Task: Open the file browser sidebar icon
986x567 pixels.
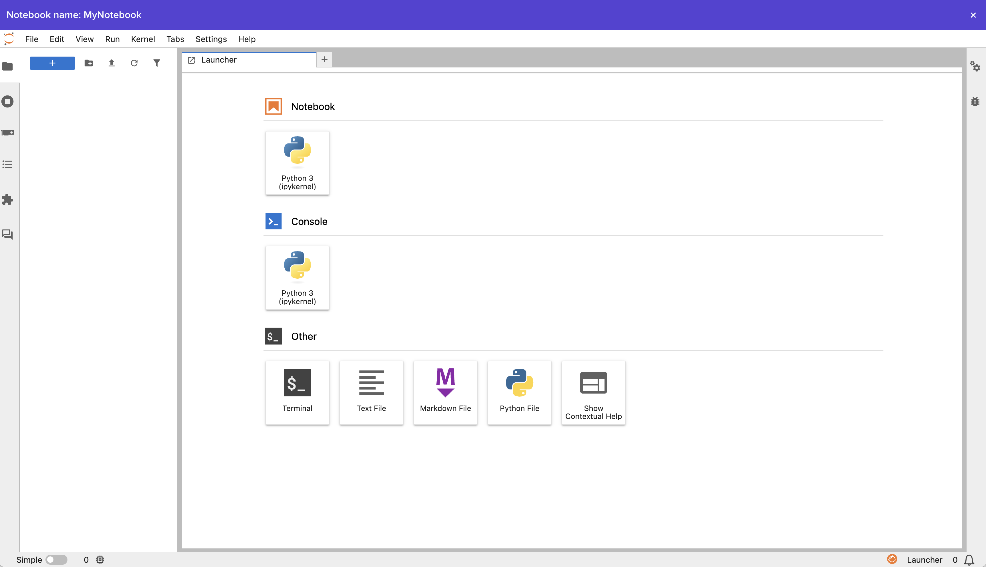Action: tap(8, 67)
